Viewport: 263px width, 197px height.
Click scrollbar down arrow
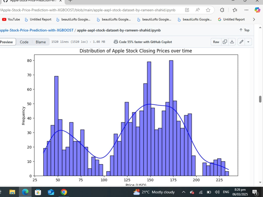[x=260, y=183]
